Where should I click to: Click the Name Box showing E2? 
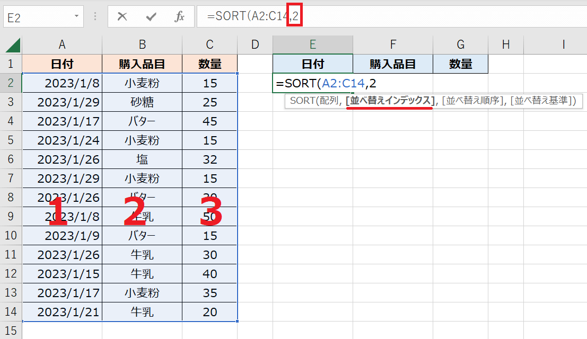(37, 16)
